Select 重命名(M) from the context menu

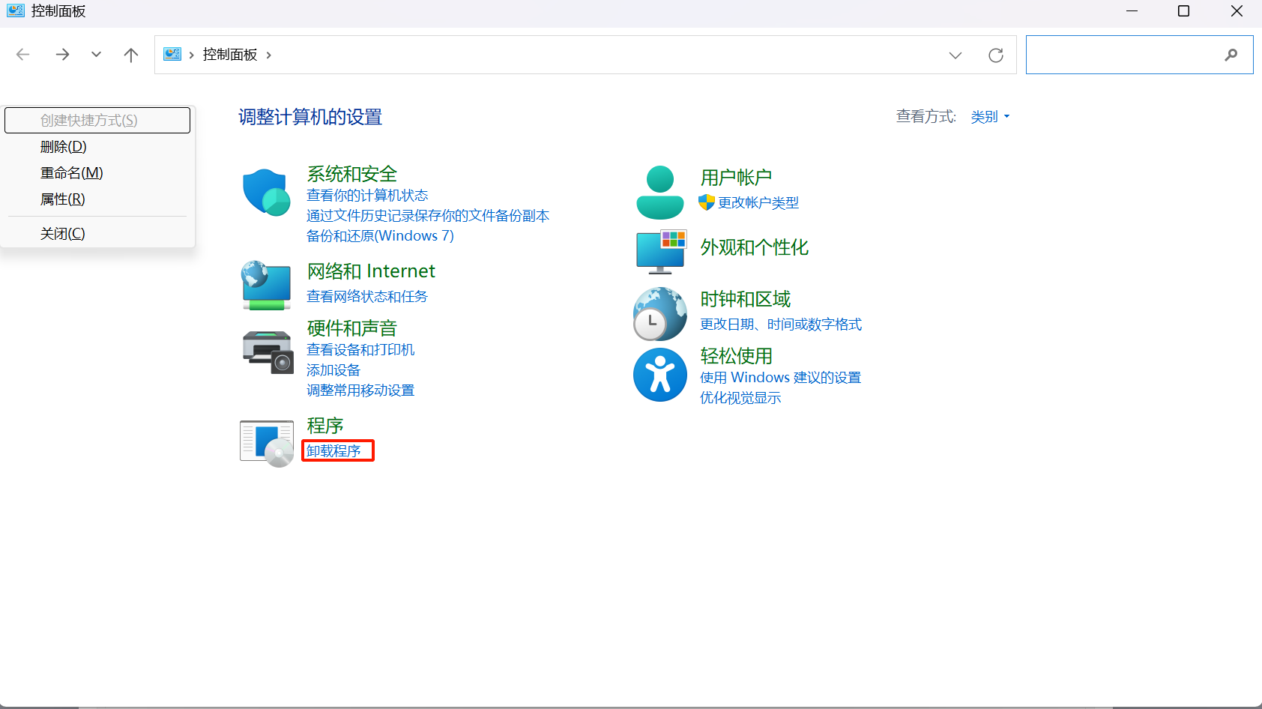click(72, 173)
